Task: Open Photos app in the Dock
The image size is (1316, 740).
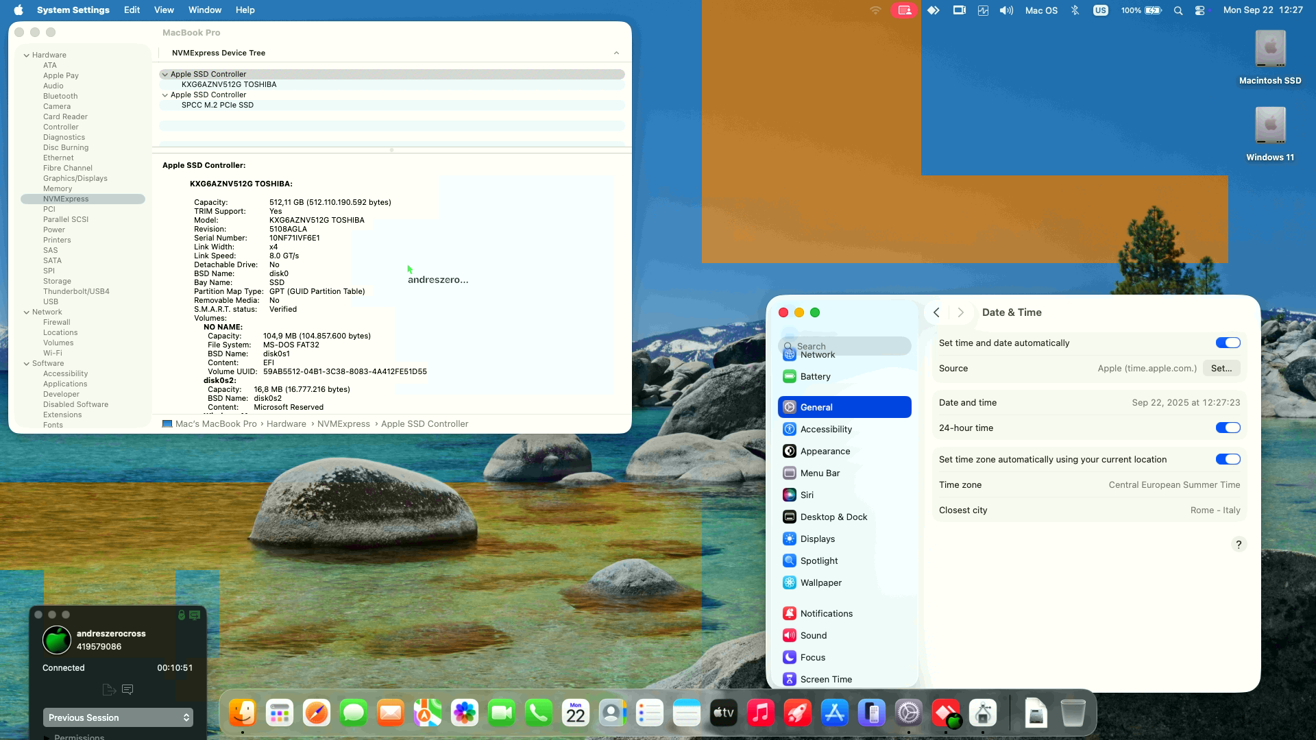Action: (465, 713)
